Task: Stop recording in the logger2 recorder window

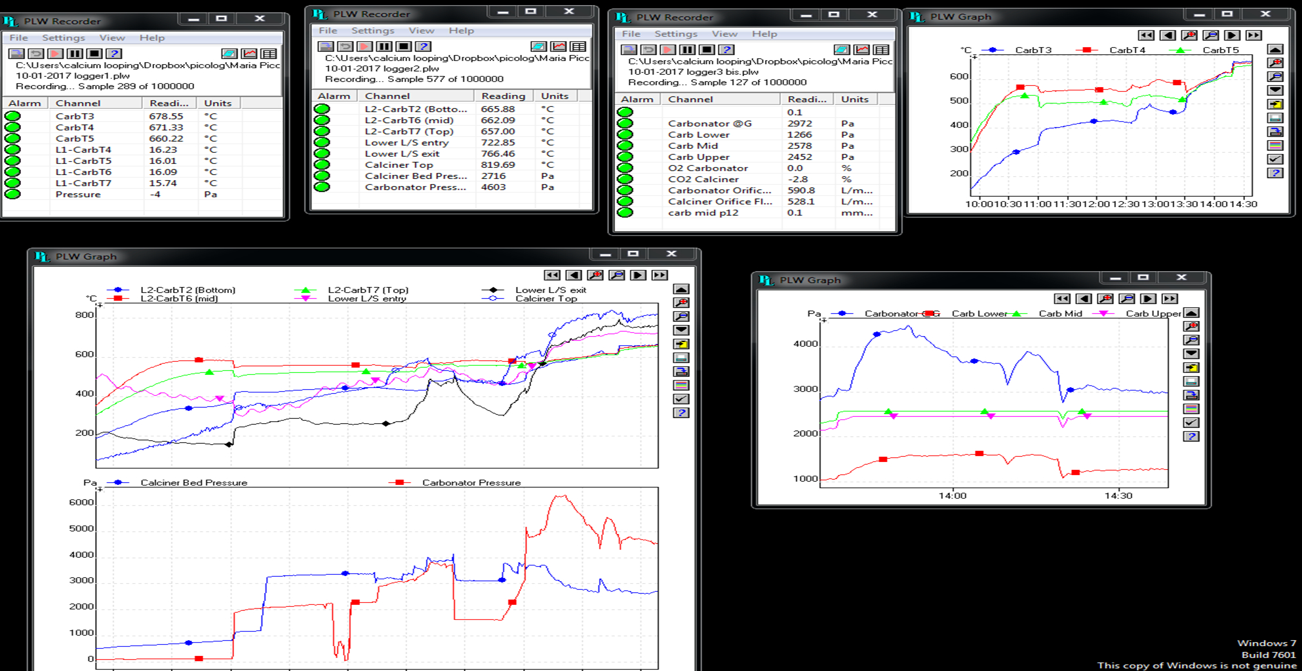Action: (404, 47)
